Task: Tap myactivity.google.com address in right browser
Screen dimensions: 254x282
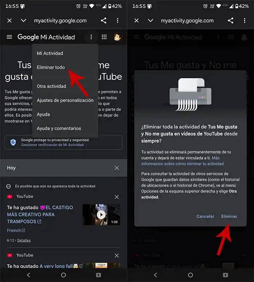Action: click(x=187, y=21)
